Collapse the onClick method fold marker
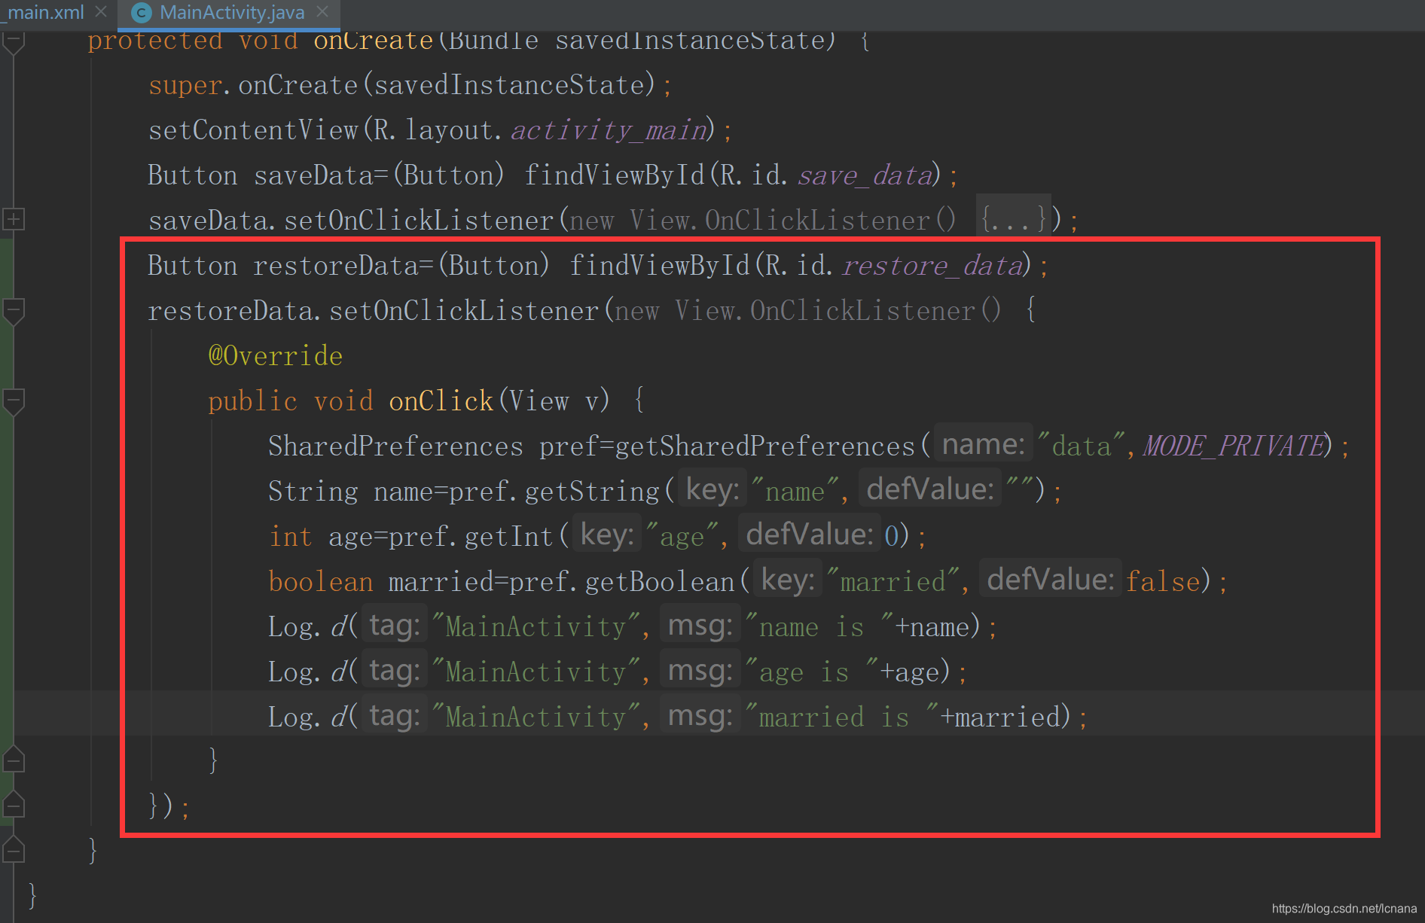This screenshot has height=923, width=1425. [x=14, y=401]
